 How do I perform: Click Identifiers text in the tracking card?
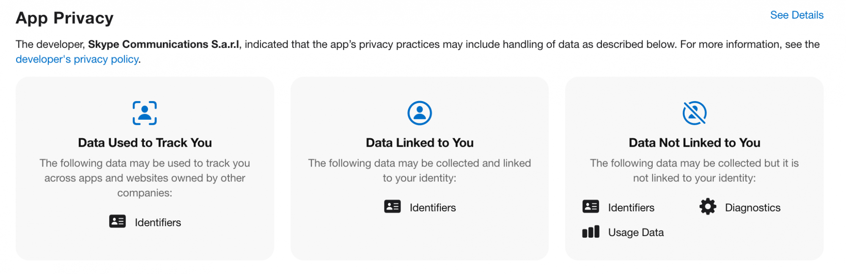pos(158,222)
